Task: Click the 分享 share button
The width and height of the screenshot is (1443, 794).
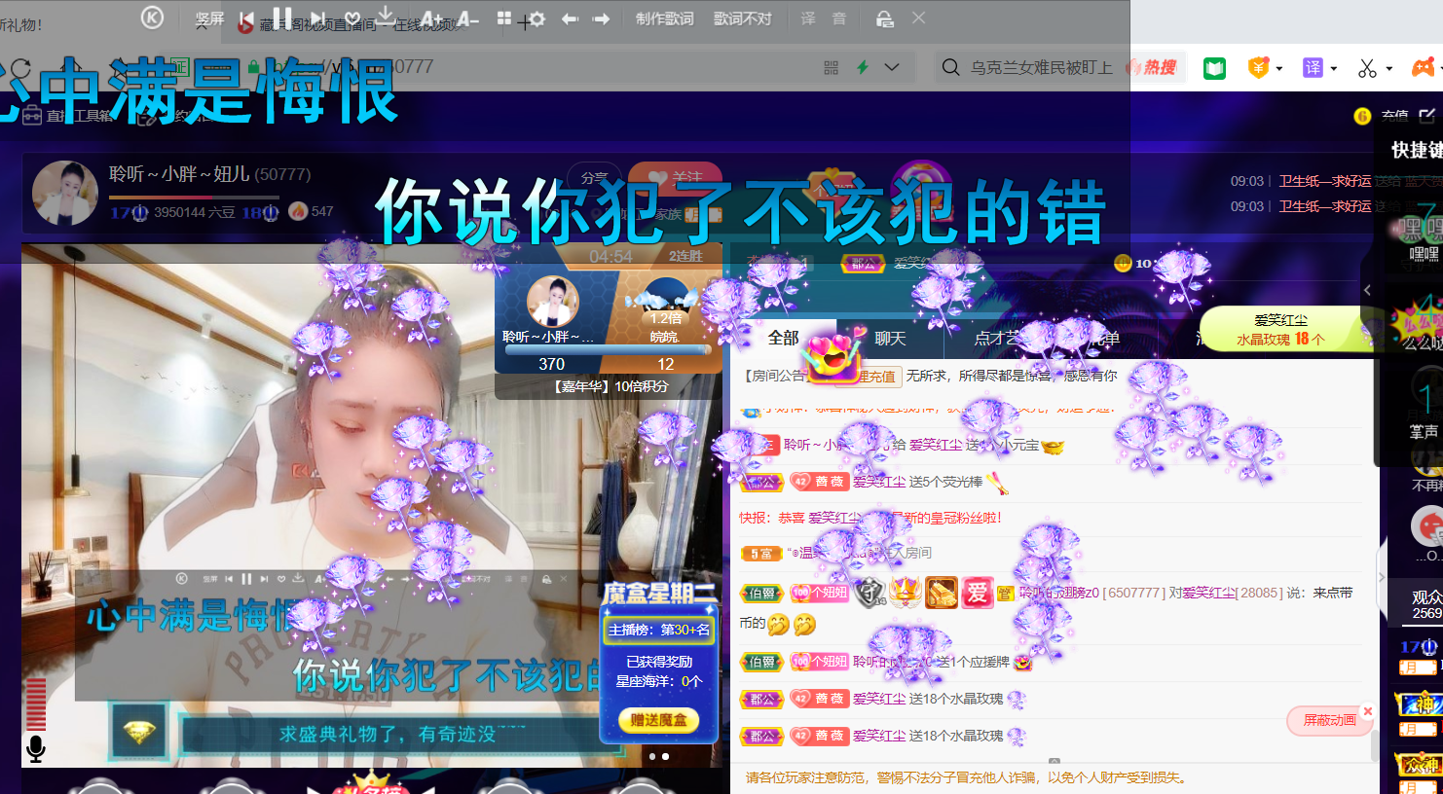Action: [595, 177]
